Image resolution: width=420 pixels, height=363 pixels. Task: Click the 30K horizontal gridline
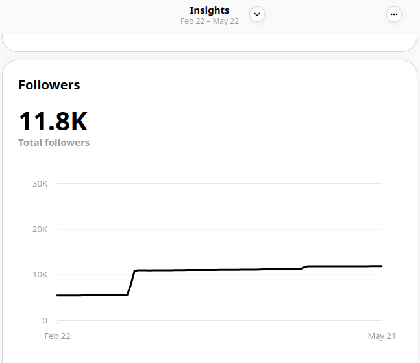click(221, 184)
